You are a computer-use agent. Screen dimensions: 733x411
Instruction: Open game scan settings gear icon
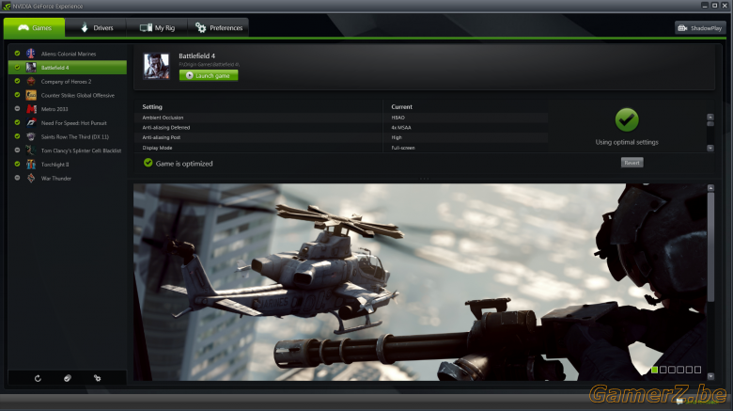click(97, 378)
